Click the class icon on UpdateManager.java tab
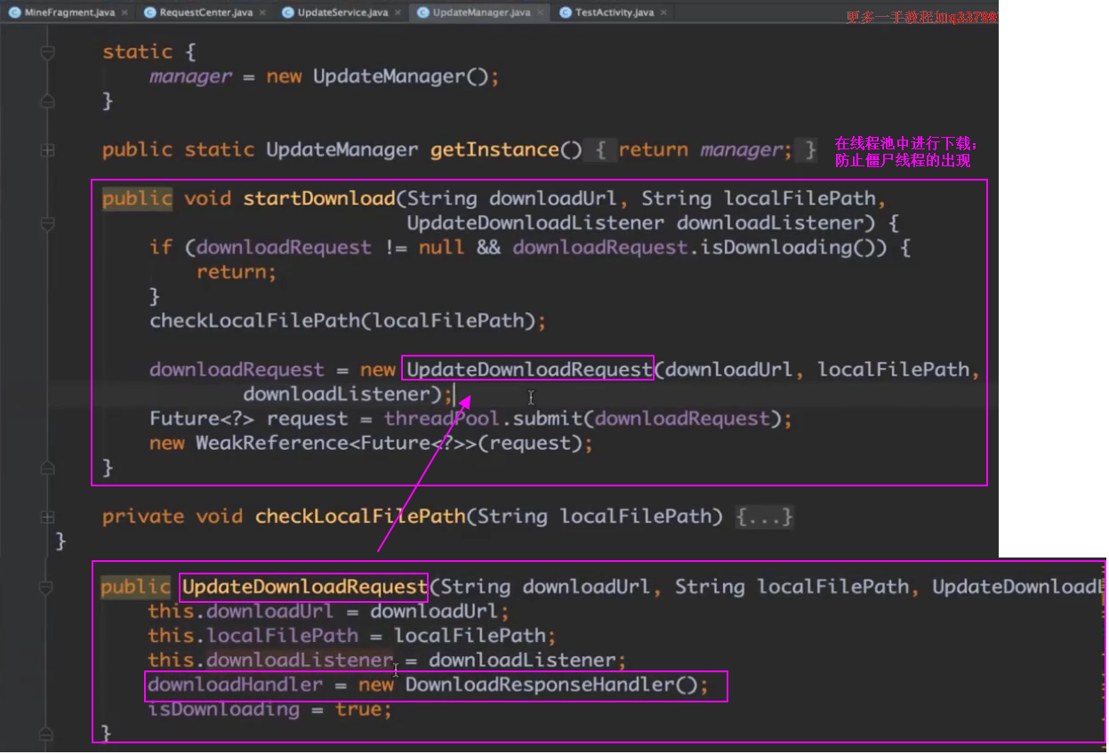 423,12
